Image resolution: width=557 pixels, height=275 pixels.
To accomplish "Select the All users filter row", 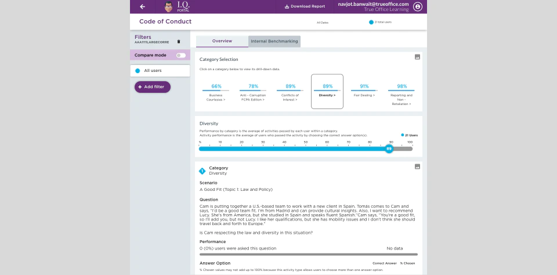I will click(160, 71).
